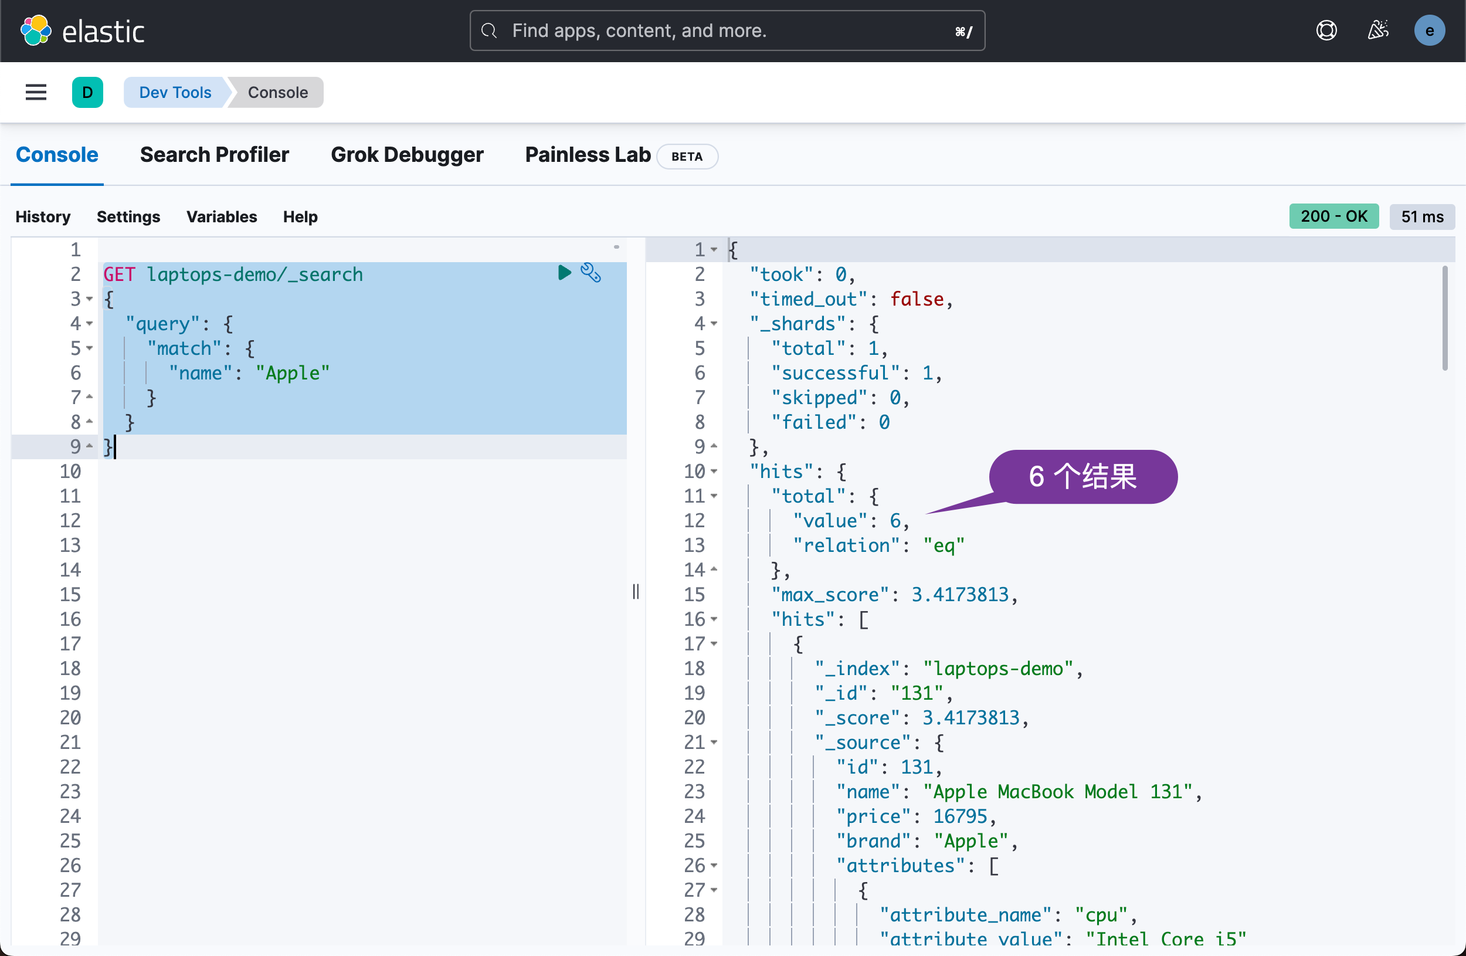Open the help lifebuoy menu
1466x956 pixels.
click(x=1326, y=31)
